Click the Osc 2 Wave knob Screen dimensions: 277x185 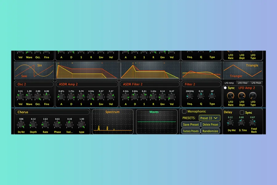pyautogui.click(x=29, y=97)
